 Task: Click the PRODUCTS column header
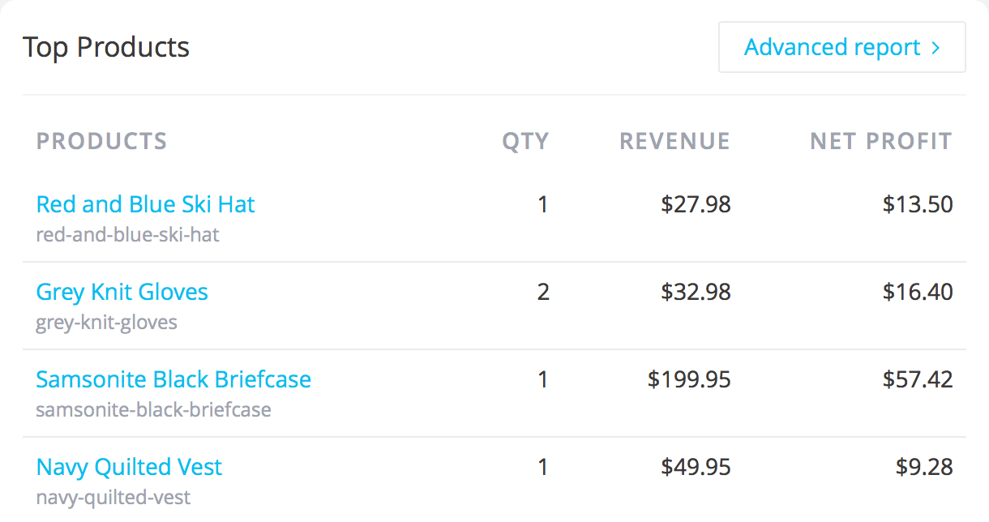point(101,141)
